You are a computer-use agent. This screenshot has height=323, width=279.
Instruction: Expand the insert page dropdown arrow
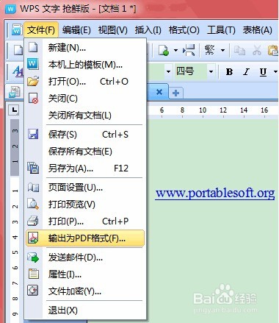[x=175, y=50]
